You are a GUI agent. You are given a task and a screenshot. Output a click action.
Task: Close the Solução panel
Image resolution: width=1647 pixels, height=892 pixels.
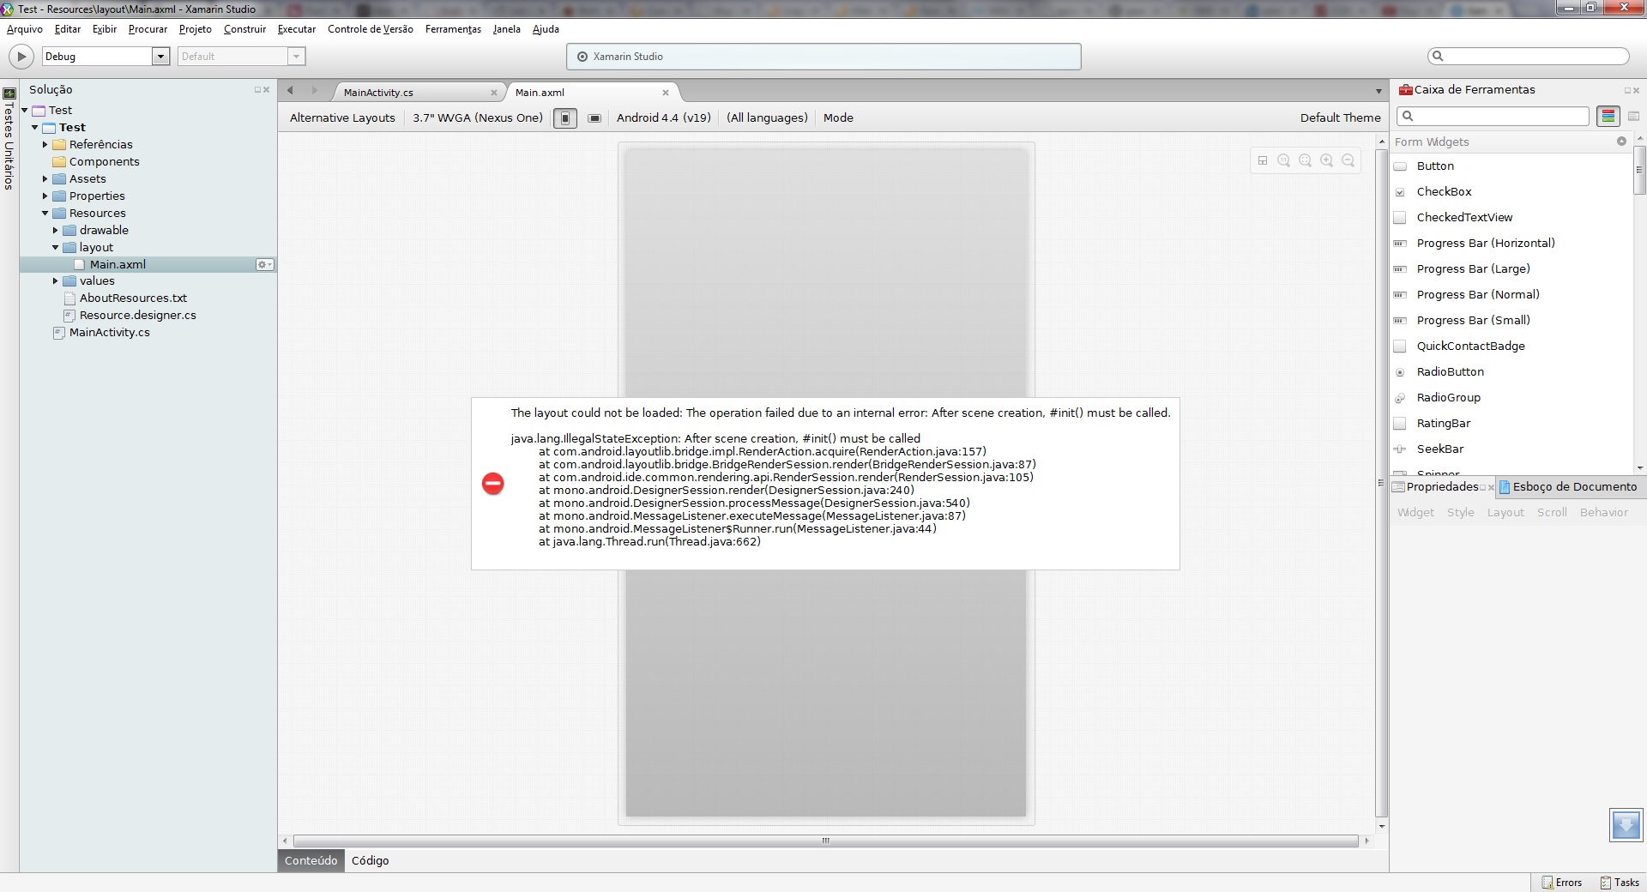point(267,90)
